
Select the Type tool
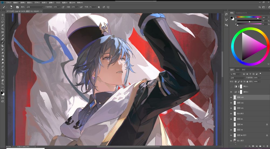point(3,70)
